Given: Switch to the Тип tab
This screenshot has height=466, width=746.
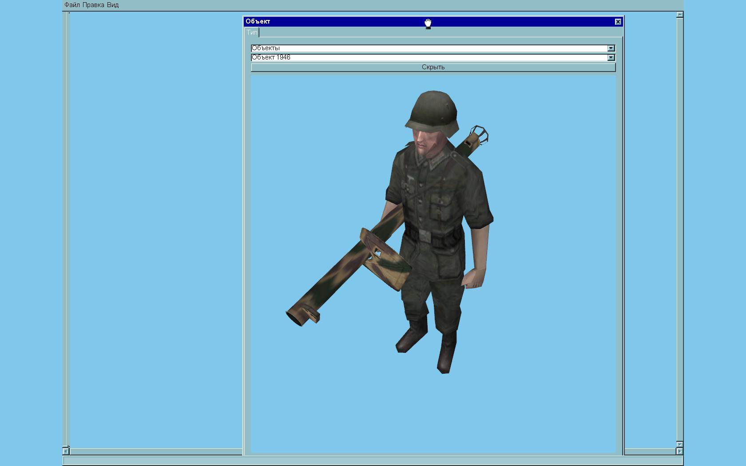Looking at the screenshot, I should (x=252, y=32).
